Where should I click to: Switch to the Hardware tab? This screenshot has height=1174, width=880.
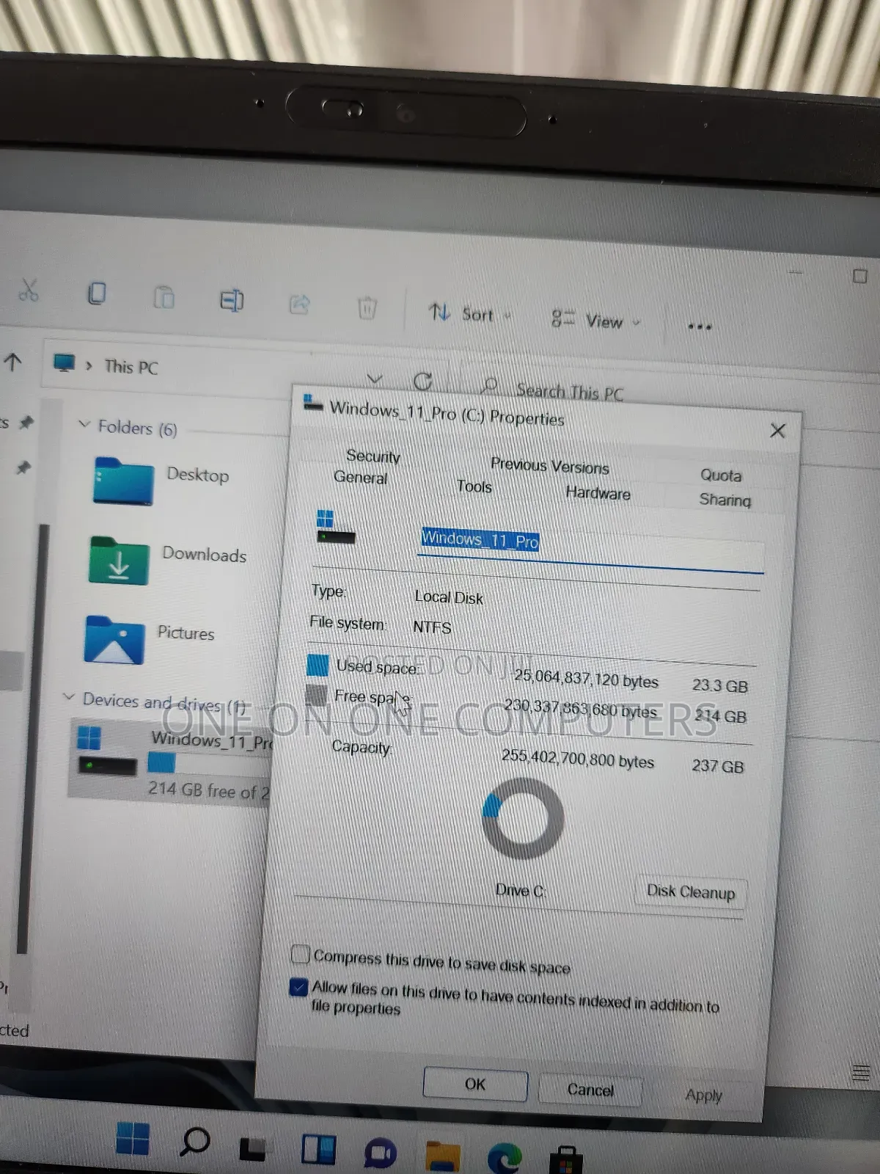point(598,493)
